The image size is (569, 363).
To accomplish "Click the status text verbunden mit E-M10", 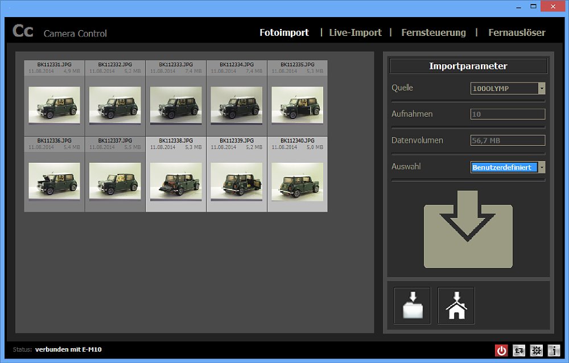I will pos(68,349).
